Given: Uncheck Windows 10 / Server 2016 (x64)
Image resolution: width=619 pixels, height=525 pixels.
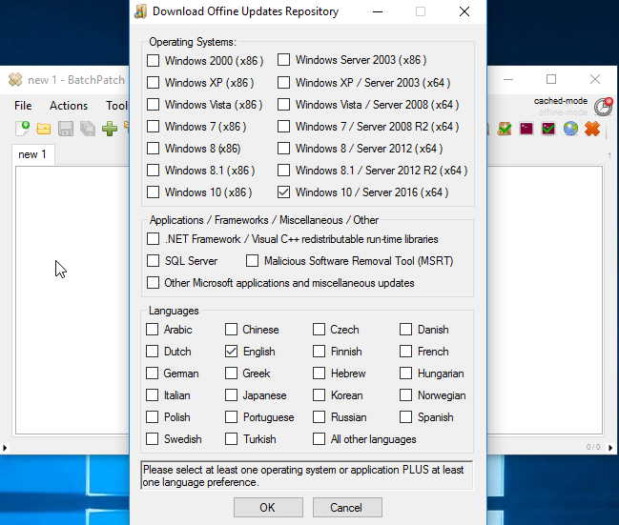Looking at the screenshot, I should point(283,192).
